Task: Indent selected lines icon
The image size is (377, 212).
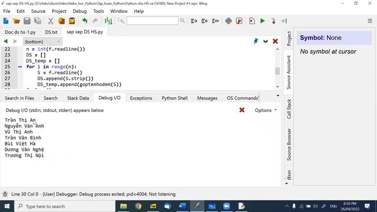Action: click(194, 21)
